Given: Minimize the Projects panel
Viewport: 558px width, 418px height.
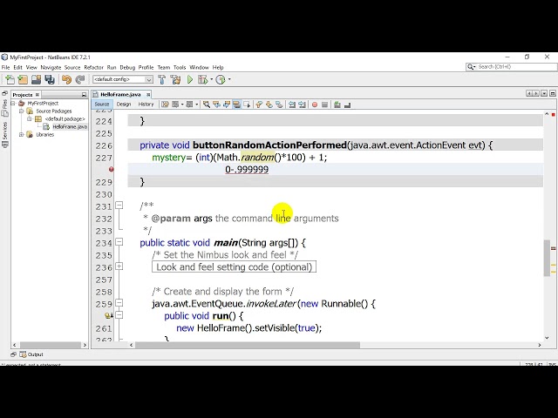Looking at the screenshot, I should [x=84, y=95].
